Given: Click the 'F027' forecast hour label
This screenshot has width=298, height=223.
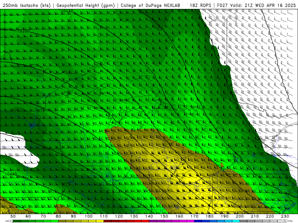Looking at the screenshot, I should [222, 5].
